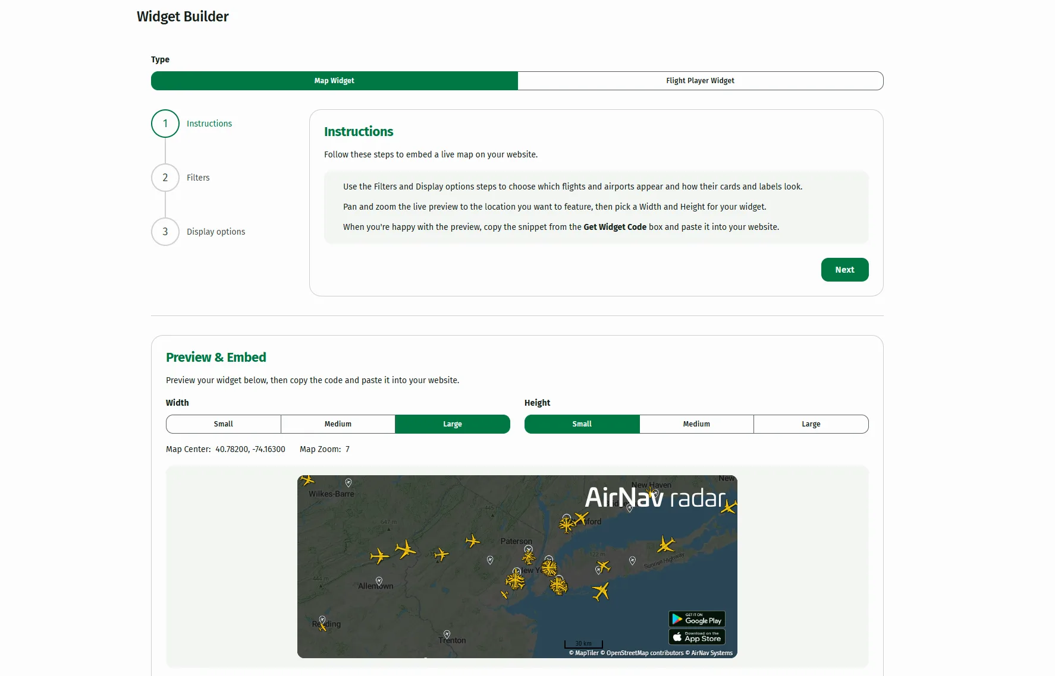Click the Paterson city label on map

[x=516, y=541]
